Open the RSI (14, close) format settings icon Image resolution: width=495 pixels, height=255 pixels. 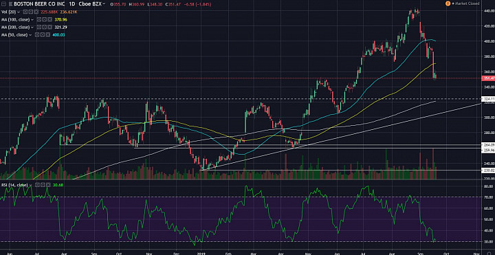click(x=43, y=185)
